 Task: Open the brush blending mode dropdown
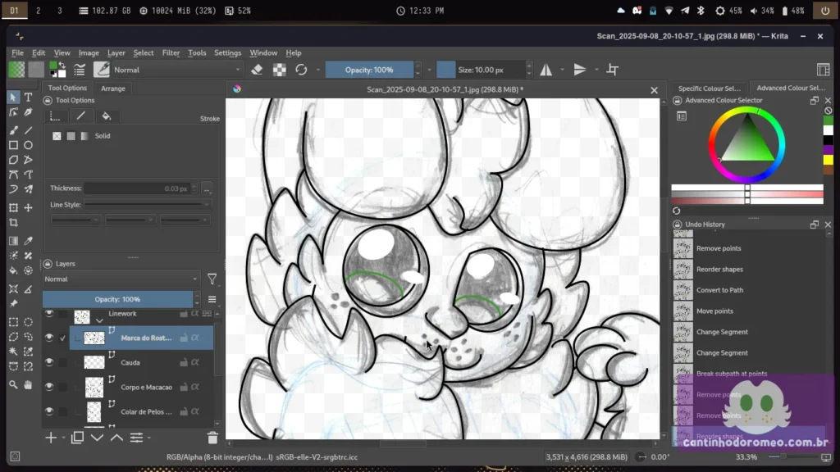[x=177, y=70]
